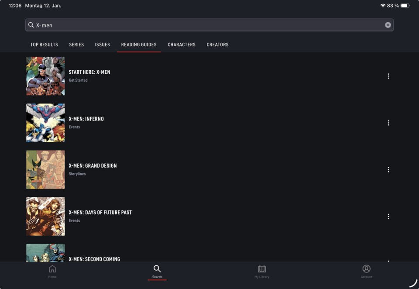Tap the 83 % battery percentage
The width and height of the screenshot is (419, 289).
click(393, 6)
